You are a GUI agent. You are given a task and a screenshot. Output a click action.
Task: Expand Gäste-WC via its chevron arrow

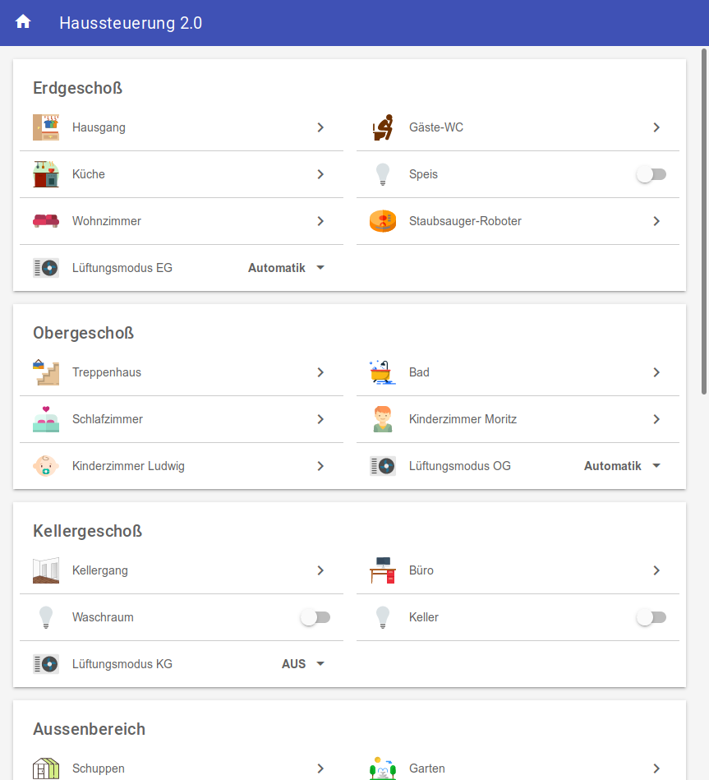(x=656, y=127)
